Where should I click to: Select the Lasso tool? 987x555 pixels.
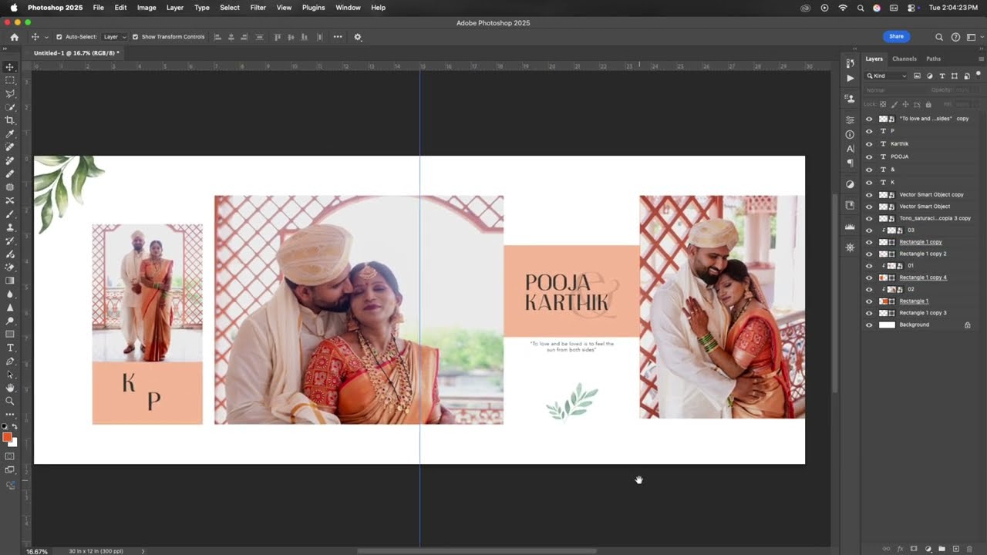pos(10,93)
